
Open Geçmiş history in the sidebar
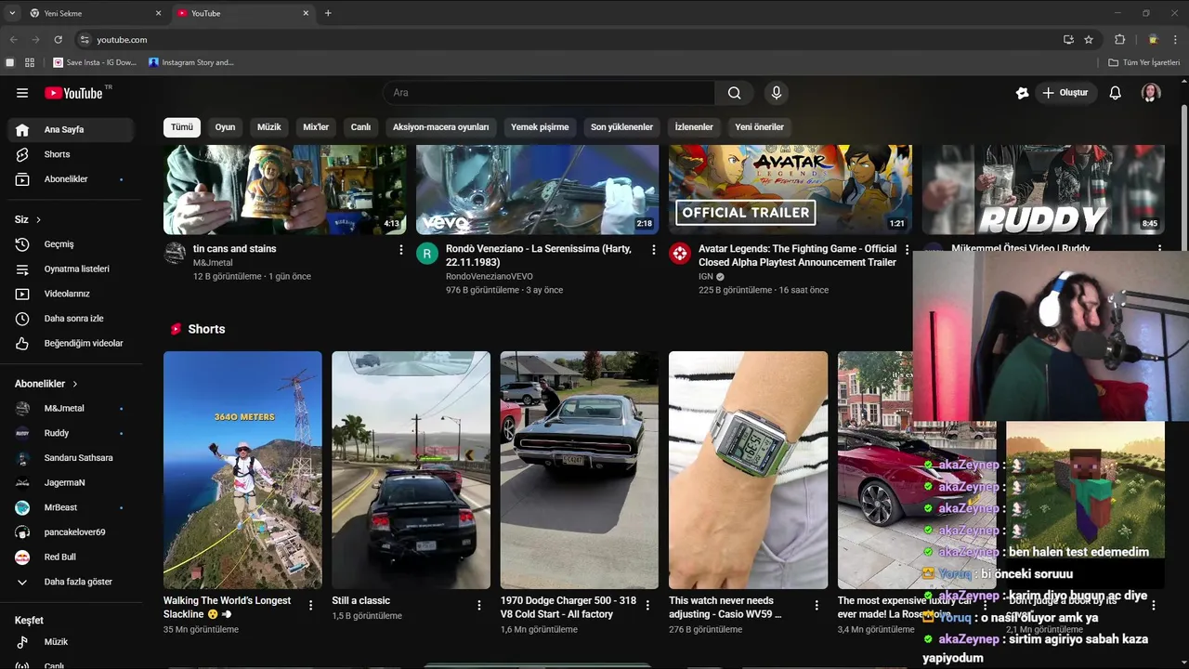[x=71, y=244]
